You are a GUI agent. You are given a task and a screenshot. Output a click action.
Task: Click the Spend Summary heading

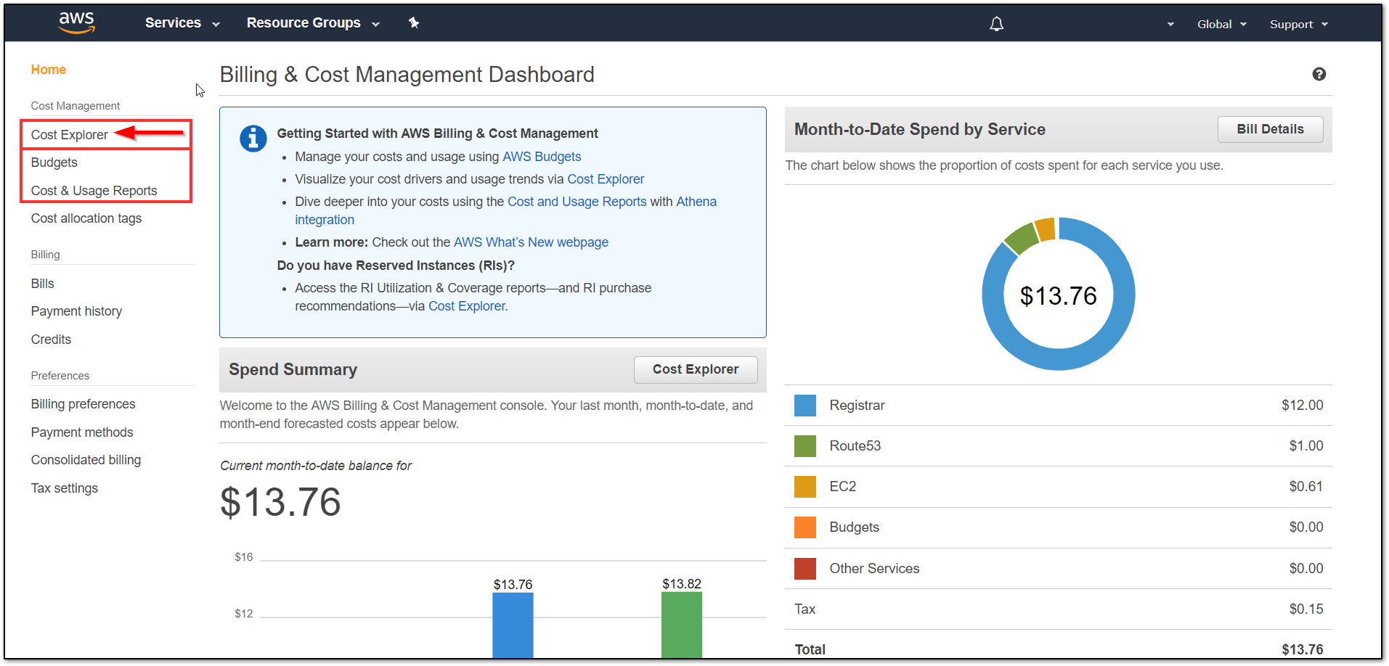[293, 370]
